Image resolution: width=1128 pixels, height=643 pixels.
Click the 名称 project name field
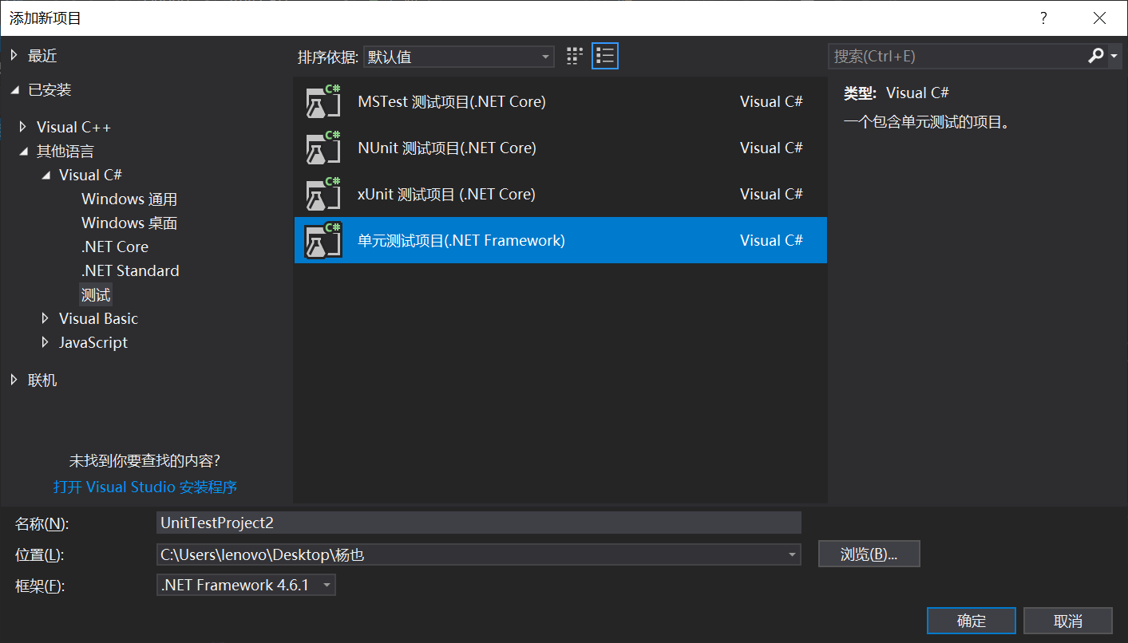tap(479, 523)
